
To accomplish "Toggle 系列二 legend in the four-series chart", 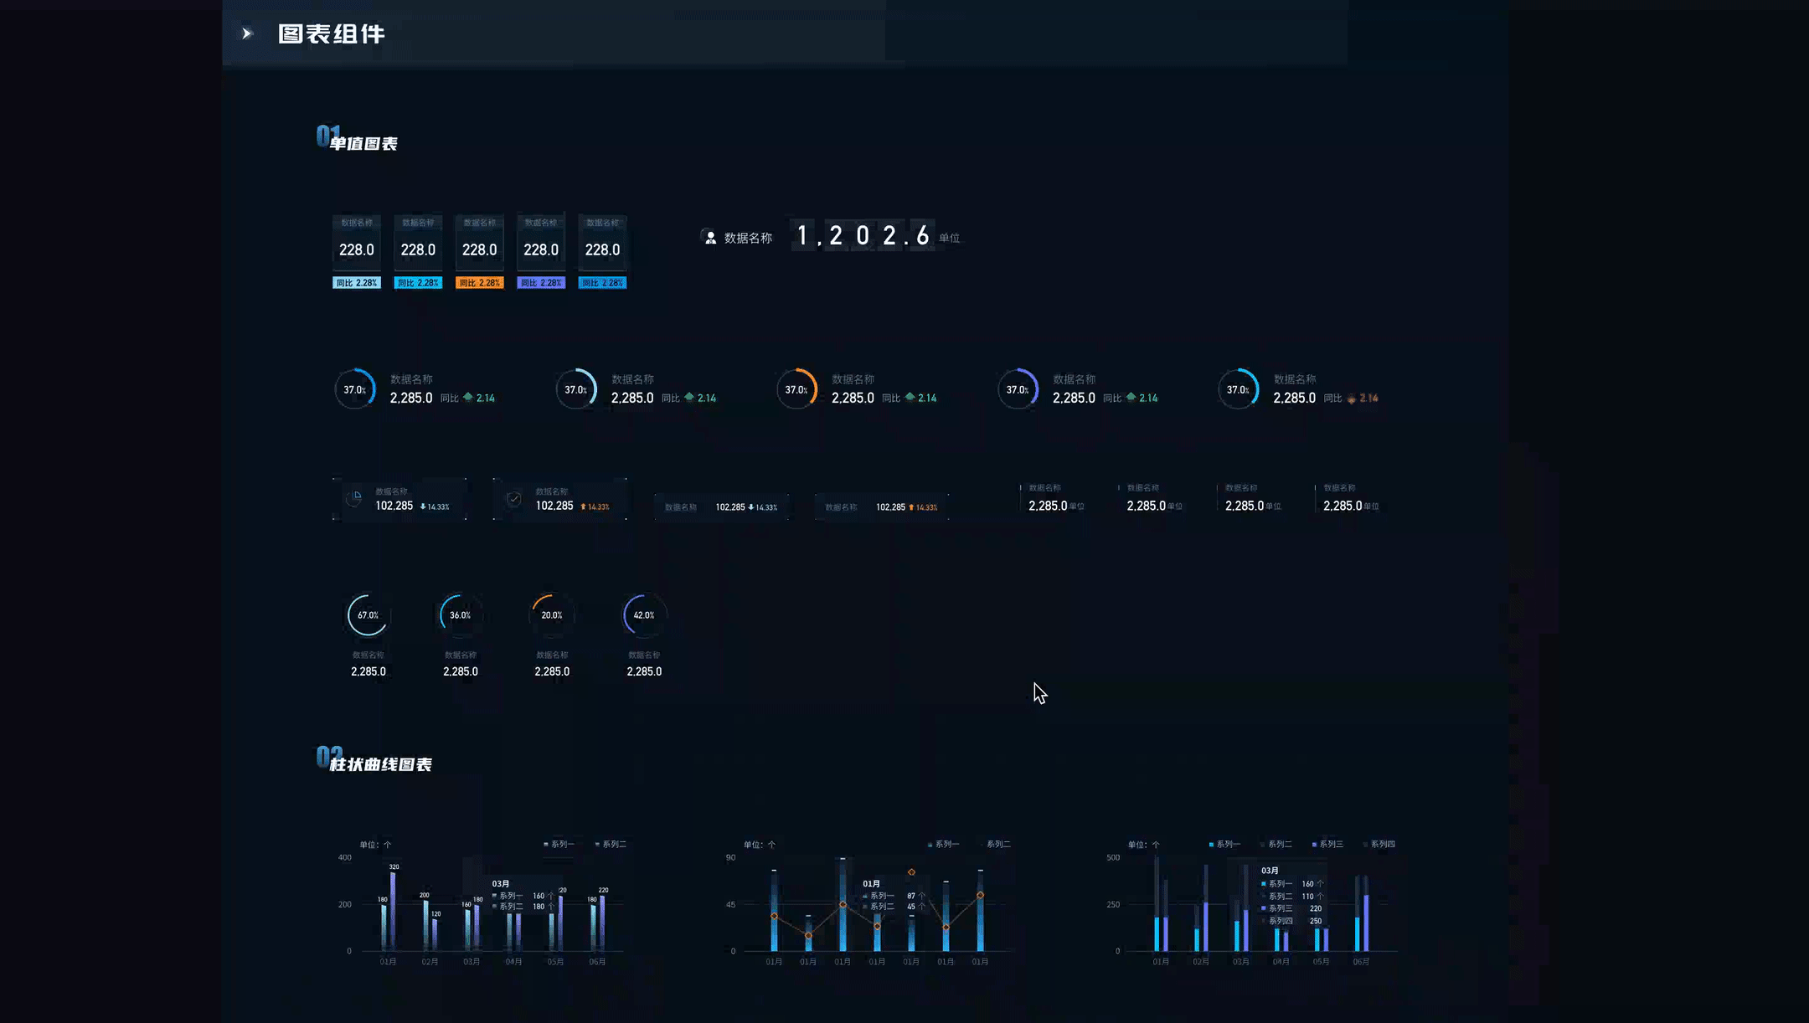I will coord(1276,844).
